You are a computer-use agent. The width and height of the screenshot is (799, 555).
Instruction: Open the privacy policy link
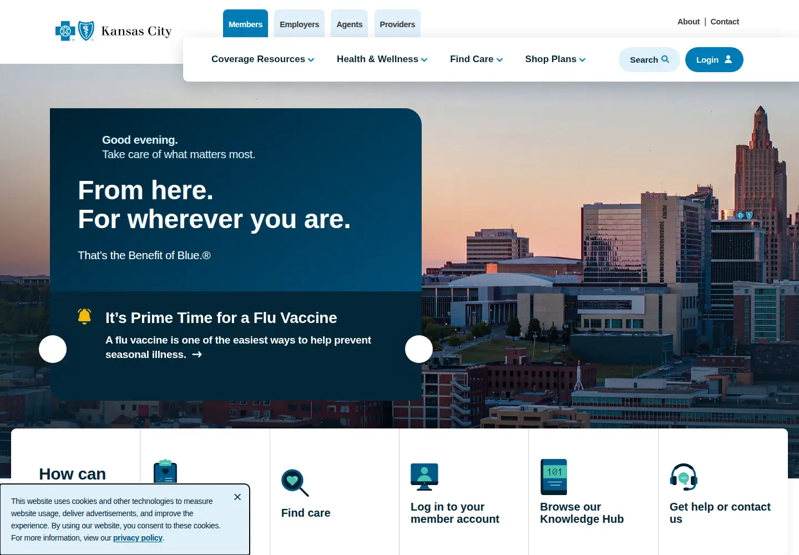point(138,538)
